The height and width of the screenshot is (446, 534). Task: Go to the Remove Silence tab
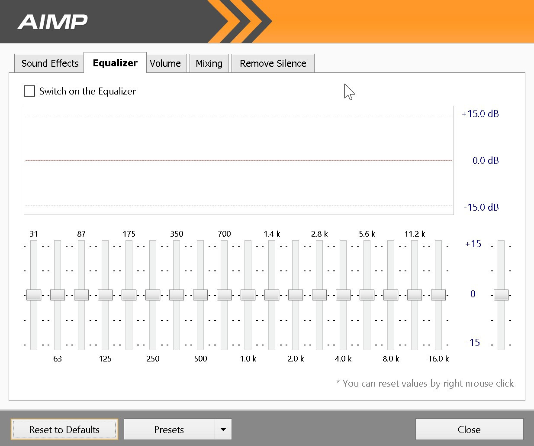273,63
